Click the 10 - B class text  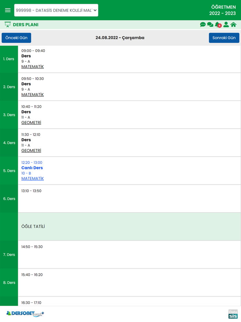coord(26,173)
